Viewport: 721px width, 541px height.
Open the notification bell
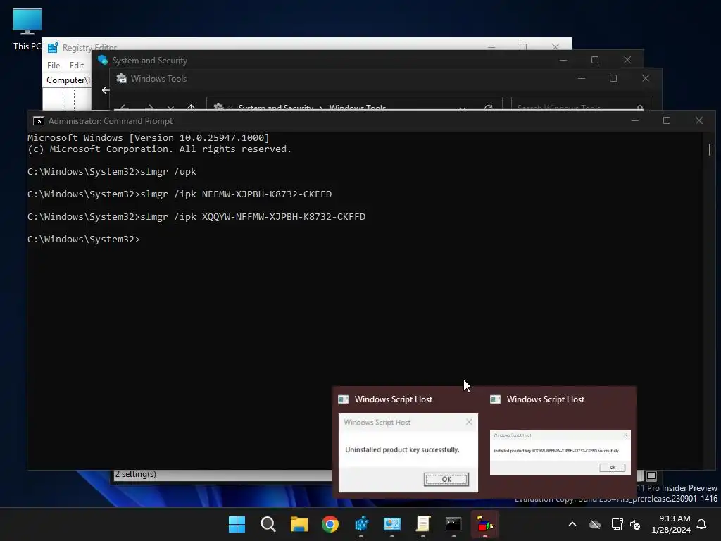point(702,524)
